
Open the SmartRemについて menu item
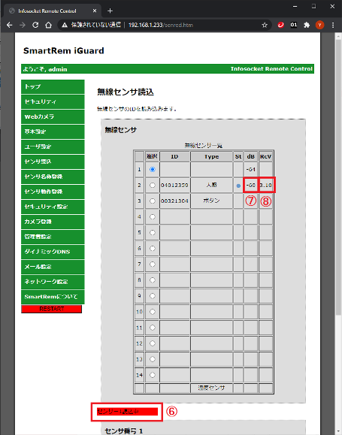click(x=53, y=297)
